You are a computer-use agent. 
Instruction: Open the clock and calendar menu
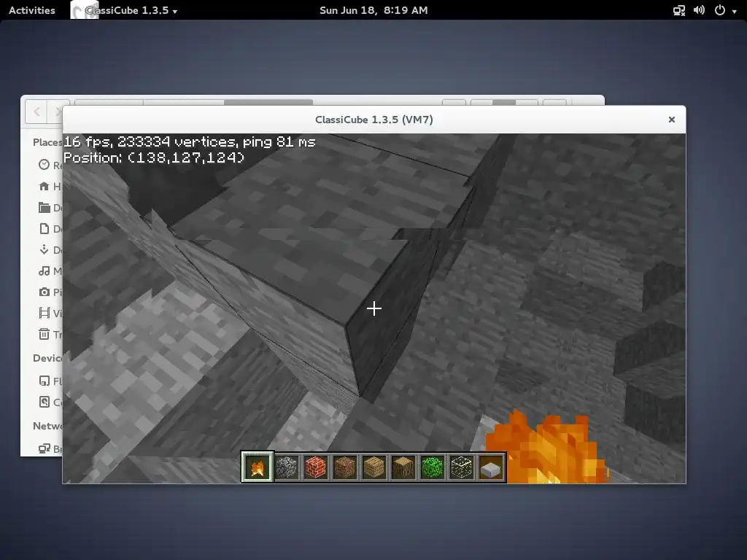[x=373, y=10]
